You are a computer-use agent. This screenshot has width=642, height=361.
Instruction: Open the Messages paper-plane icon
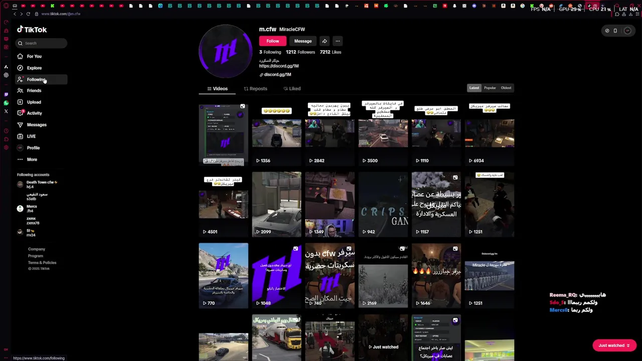[x=20, y=125]
